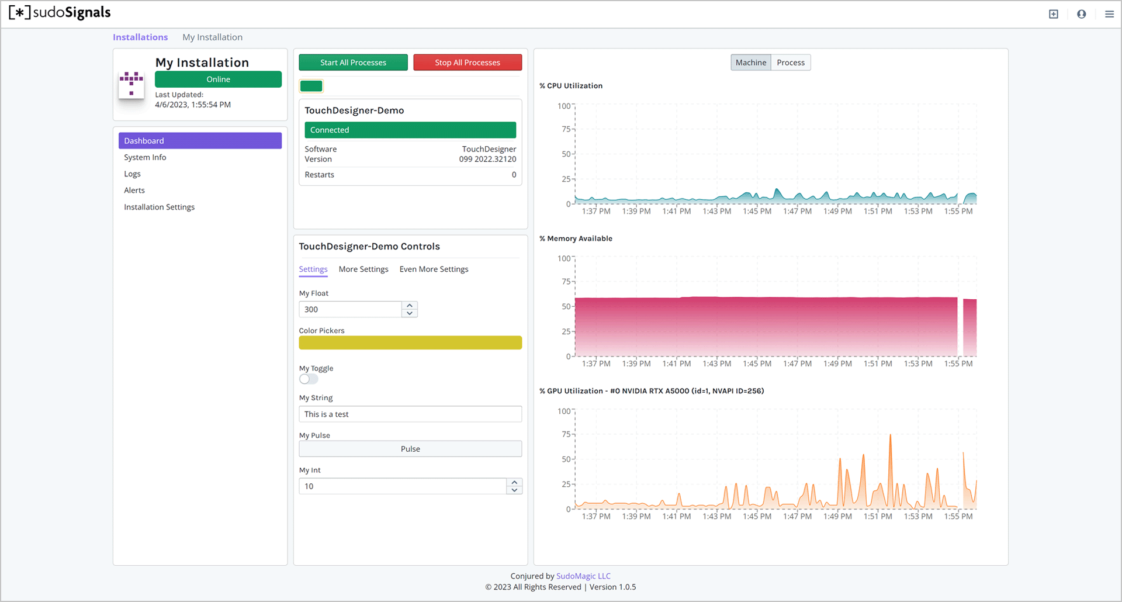Increase My Float value with up arrow
Image resolution: width=1122 pixels, height=602 pixels.
(x=410, y=305)
